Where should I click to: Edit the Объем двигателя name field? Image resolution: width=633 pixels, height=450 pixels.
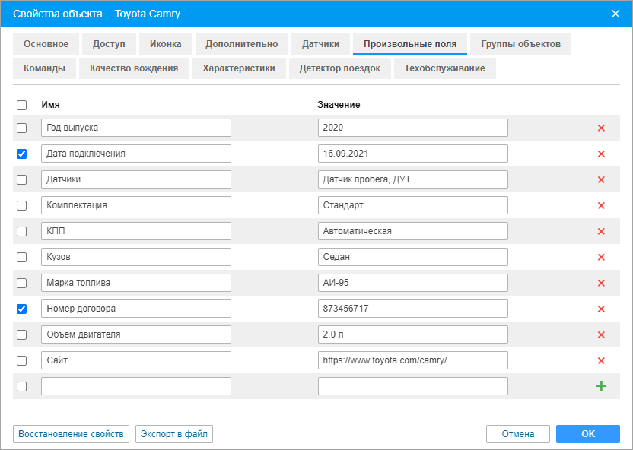click(x=136, y=334)
